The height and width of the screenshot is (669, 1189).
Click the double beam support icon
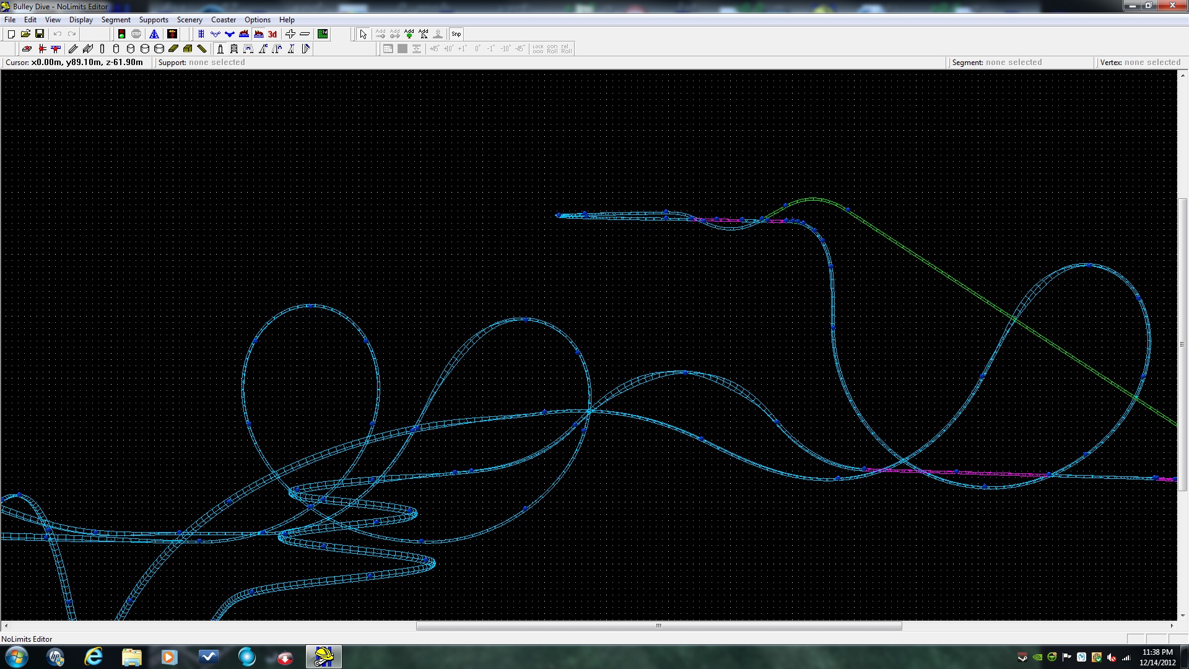coord(87,49)
